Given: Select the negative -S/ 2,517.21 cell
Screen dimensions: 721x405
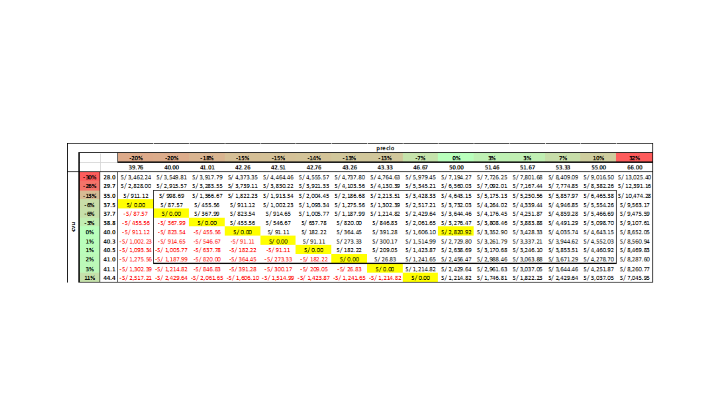Looking at the screenshot, I should [x=136, y=278].
